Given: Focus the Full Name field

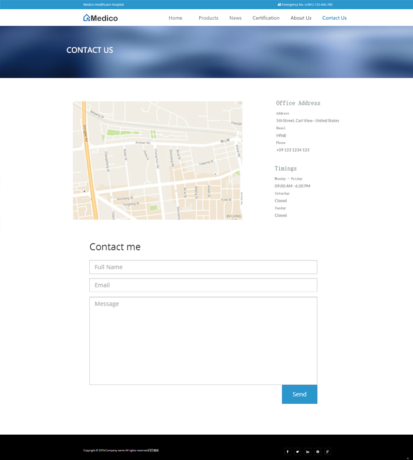Looking at the screenshot, I should point(203,267).
